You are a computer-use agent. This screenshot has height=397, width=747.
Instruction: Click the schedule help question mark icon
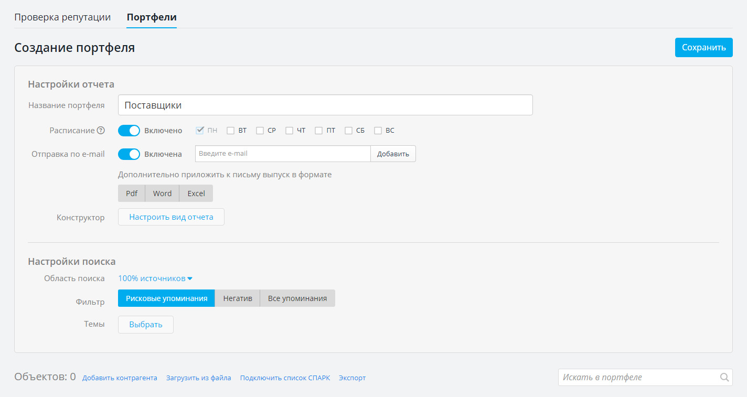click(101, 131)
